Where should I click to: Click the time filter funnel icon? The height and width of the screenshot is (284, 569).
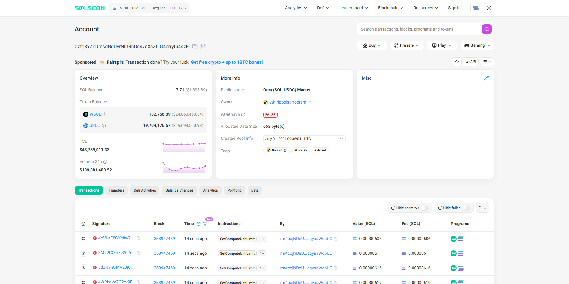(205, 224)
